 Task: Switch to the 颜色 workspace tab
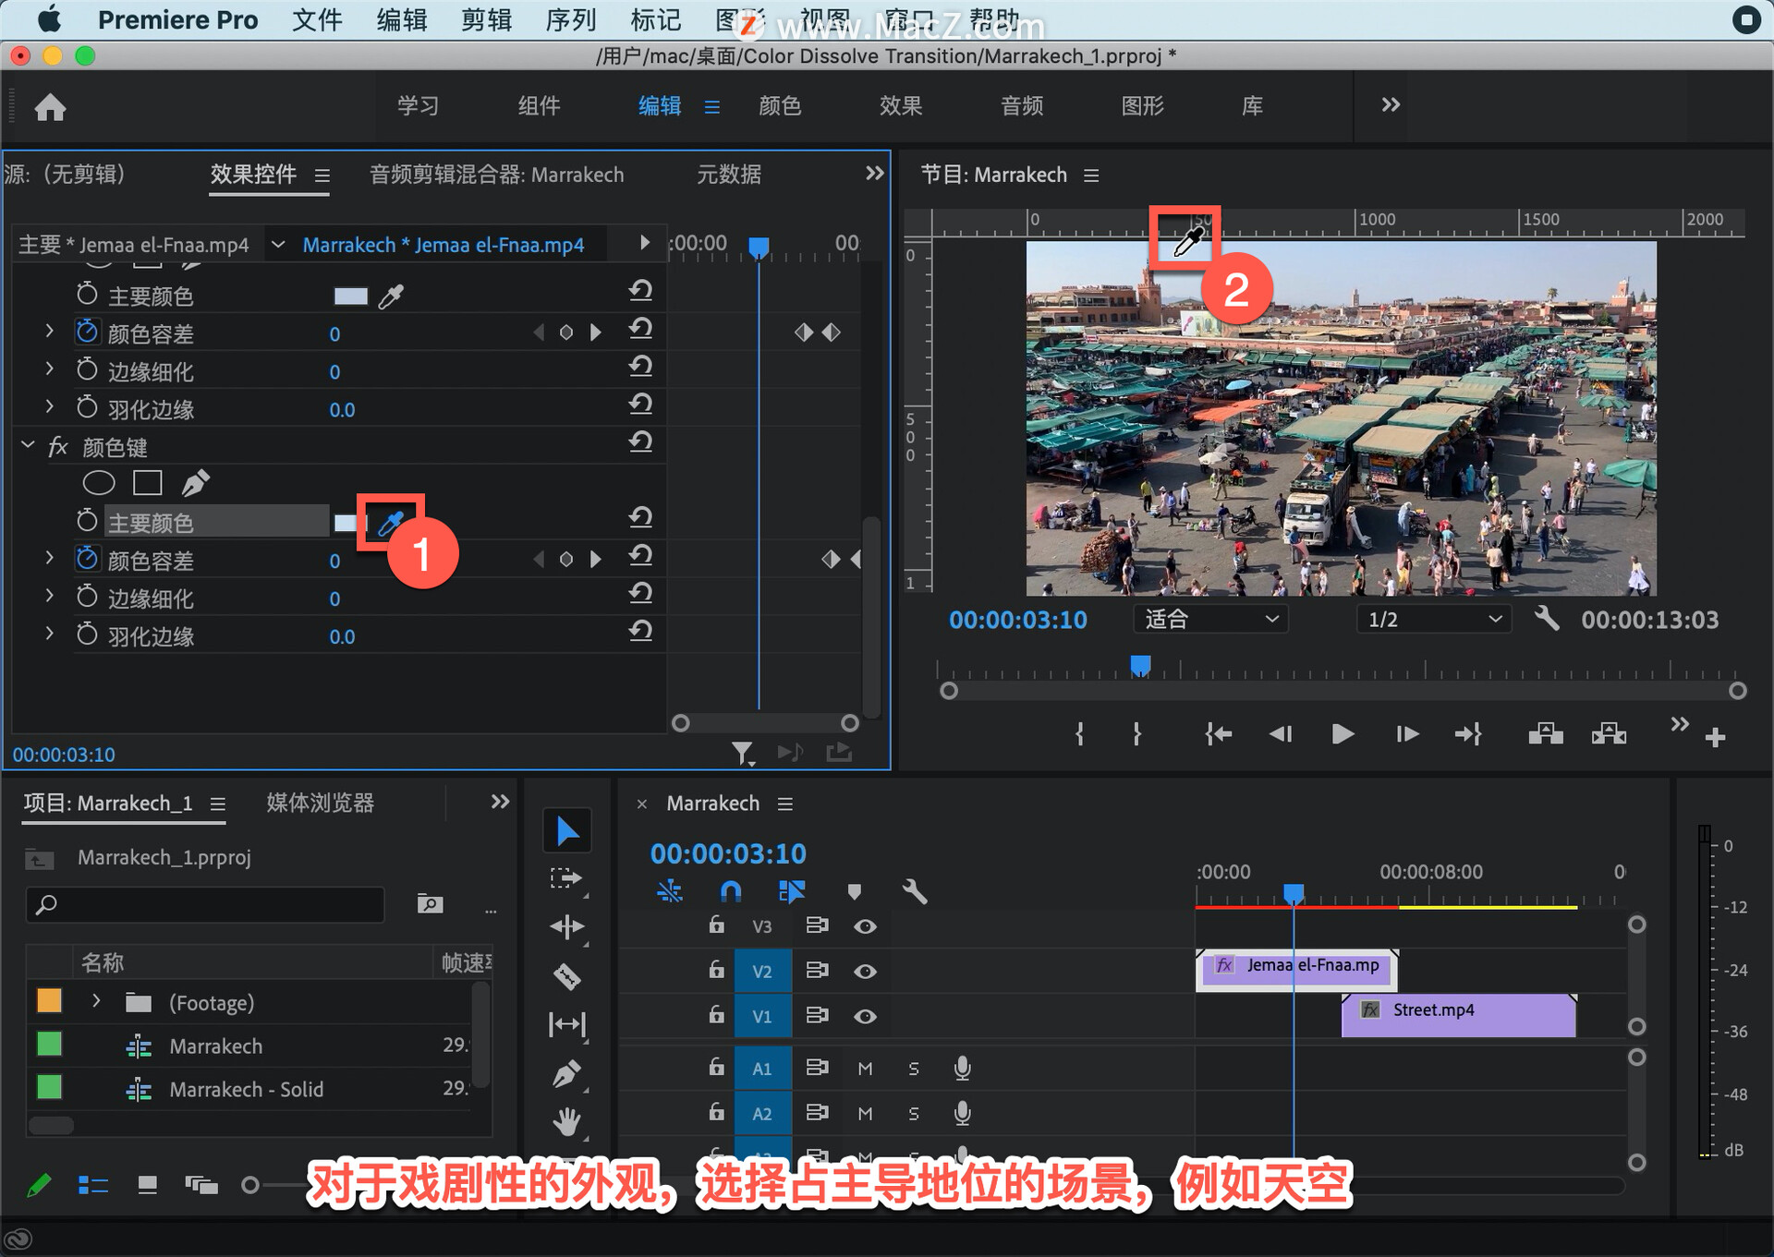coord(779,106)
